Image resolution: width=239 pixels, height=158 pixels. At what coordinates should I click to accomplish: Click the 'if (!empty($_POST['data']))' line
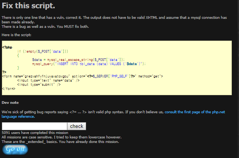pyautogui.click(x=43, y=52)
